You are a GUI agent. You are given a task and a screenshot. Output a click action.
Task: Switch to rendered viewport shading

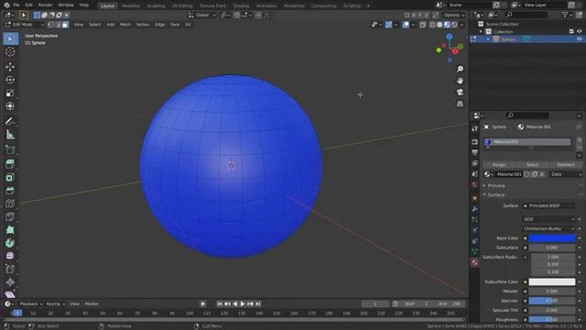454,25
